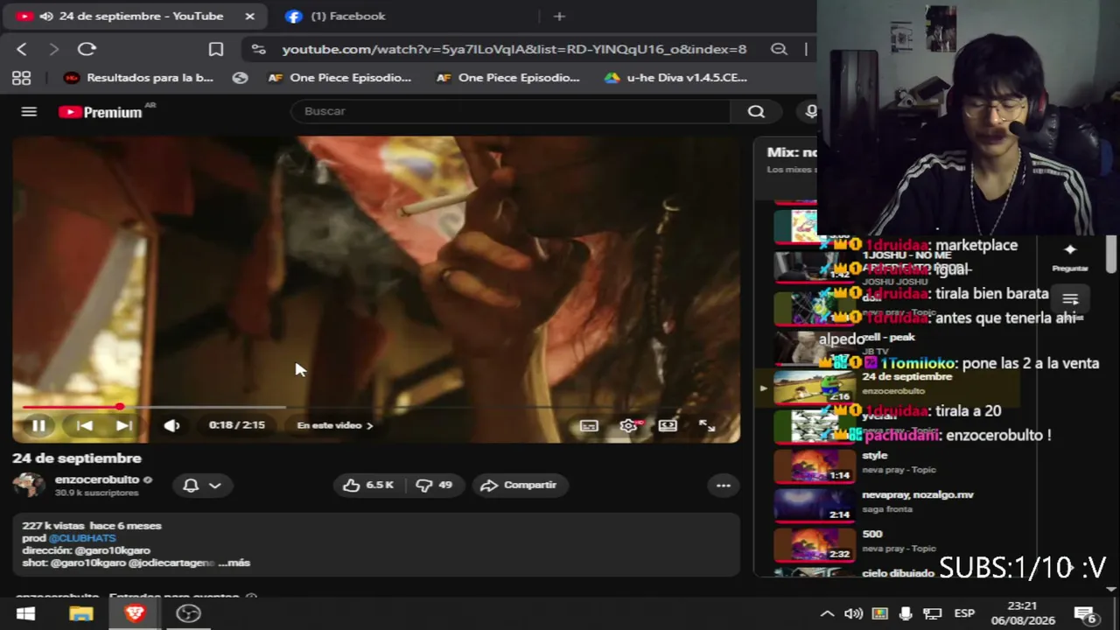
Task: Switch to the '24 de septiembre - YouTube' tab
Action: [x=136, y=16]
